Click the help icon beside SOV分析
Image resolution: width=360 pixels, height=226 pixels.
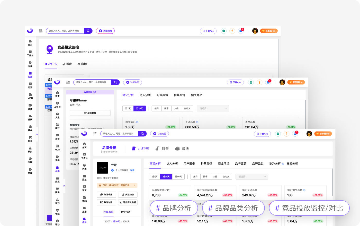coord(283,164)
